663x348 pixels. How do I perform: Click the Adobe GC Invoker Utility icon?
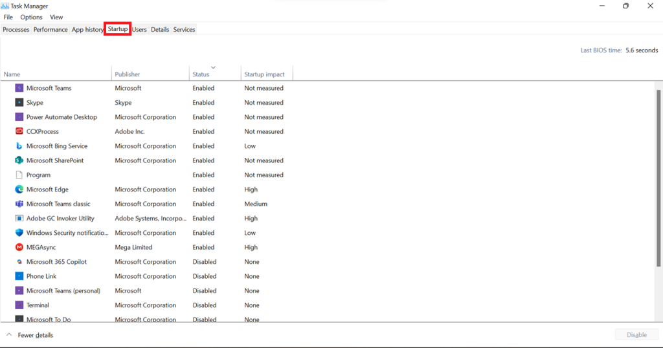(19, 219)
